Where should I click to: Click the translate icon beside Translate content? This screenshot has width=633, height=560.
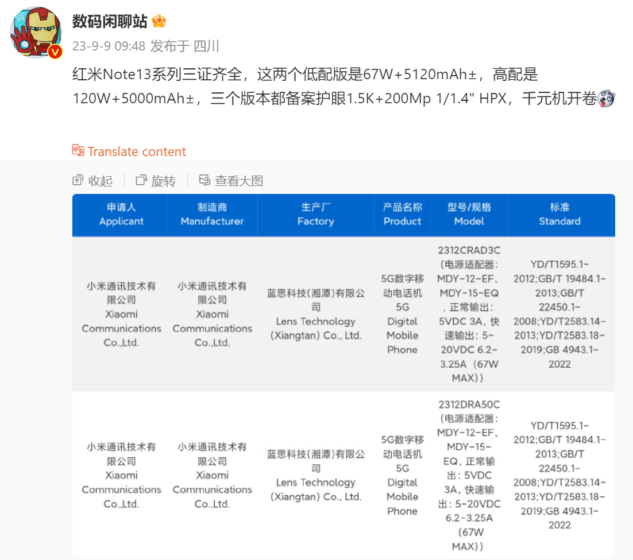[78, 150]
